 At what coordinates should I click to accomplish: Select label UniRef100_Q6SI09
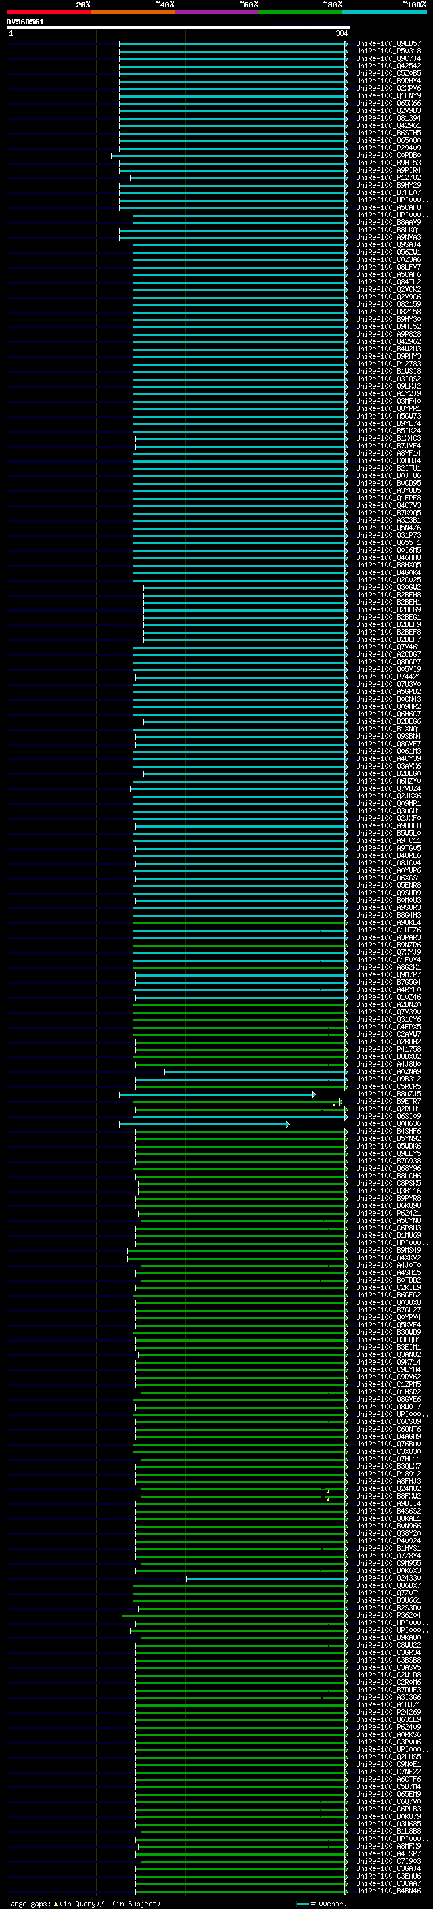click(x=388, y=1117)
